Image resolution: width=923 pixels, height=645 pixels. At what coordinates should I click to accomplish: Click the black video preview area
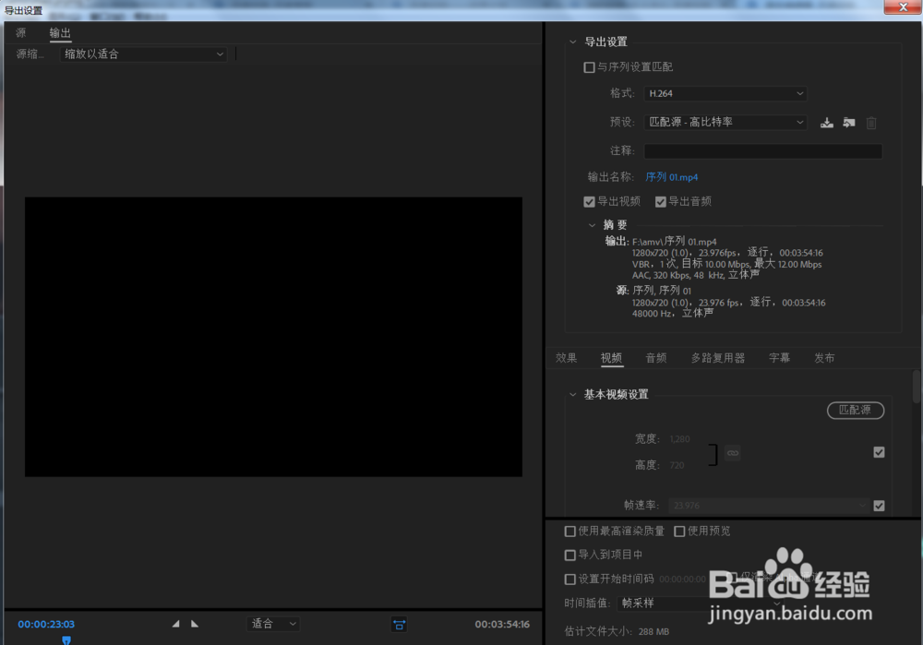click(x=273, y=337)
